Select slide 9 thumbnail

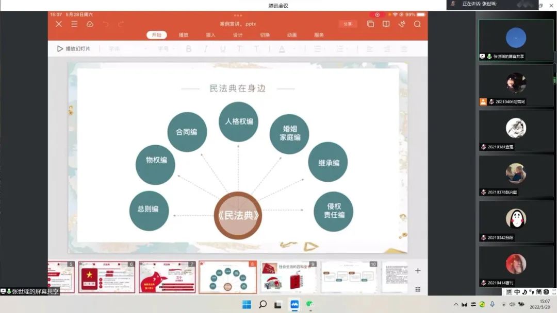pos(288,277)
